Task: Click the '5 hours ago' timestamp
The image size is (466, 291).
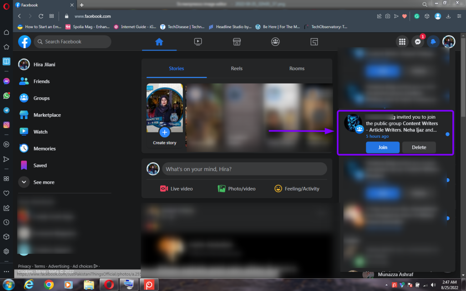Action: [377, 136]
